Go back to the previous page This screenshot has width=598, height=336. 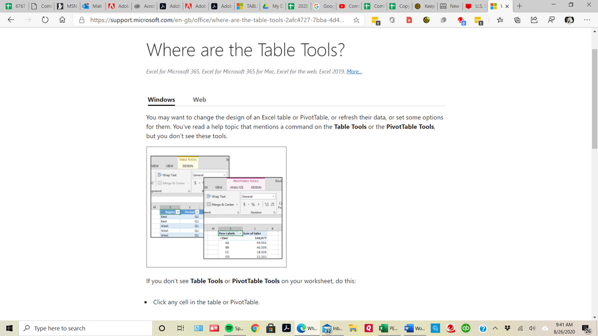point(11,20)
